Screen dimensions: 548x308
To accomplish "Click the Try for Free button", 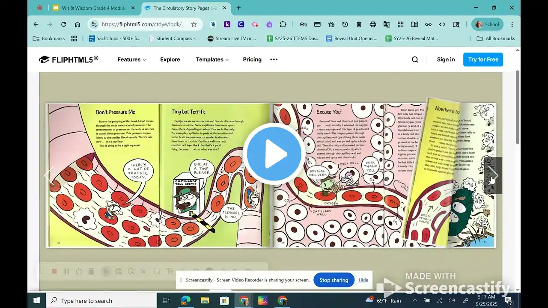I will click(483, 59).
